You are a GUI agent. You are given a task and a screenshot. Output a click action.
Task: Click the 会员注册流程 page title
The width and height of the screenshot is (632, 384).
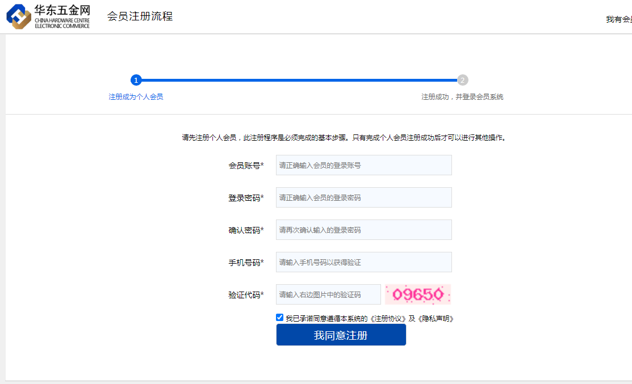click(x=140, y=16)
